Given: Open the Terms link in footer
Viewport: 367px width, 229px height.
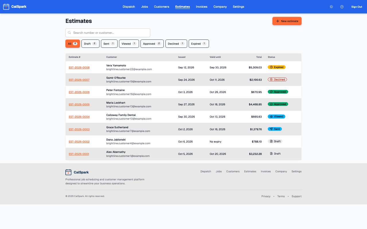Looking at the screenshot, I should pyautogui.click(x=281, y=196).
